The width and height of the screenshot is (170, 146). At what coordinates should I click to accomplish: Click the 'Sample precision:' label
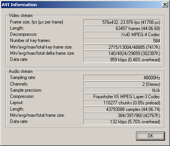[26, 90]
